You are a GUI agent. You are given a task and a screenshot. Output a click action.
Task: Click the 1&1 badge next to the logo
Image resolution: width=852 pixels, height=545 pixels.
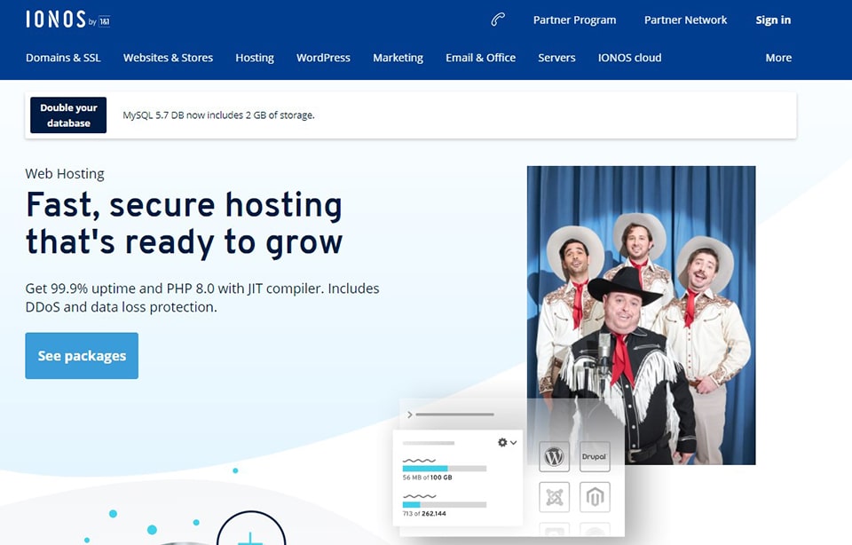tap(106, 20)
